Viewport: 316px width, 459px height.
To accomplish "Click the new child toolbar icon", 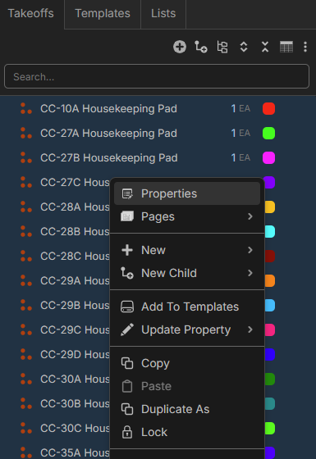I will point(201,47).
